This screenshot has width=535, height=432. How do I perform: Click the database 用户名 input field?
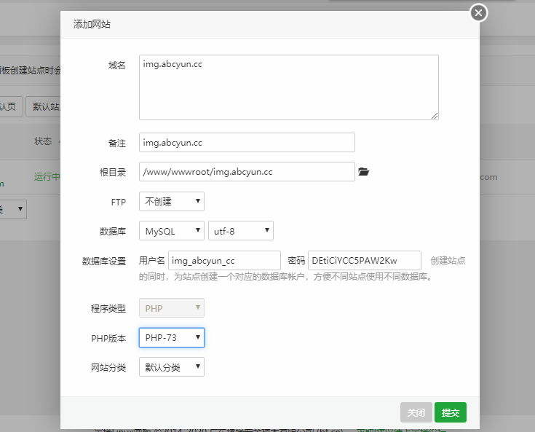[x=224, y=261]
